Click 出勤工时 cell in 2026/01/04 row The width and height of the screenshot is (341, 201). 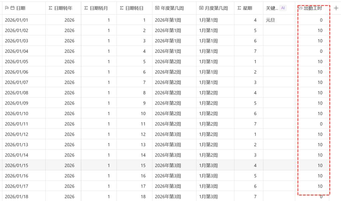click(312, 51)
